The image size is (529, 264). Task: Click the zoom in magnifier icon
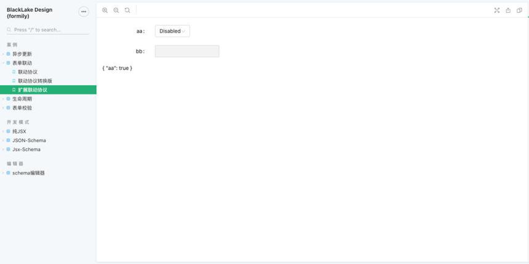coord(105,10)
